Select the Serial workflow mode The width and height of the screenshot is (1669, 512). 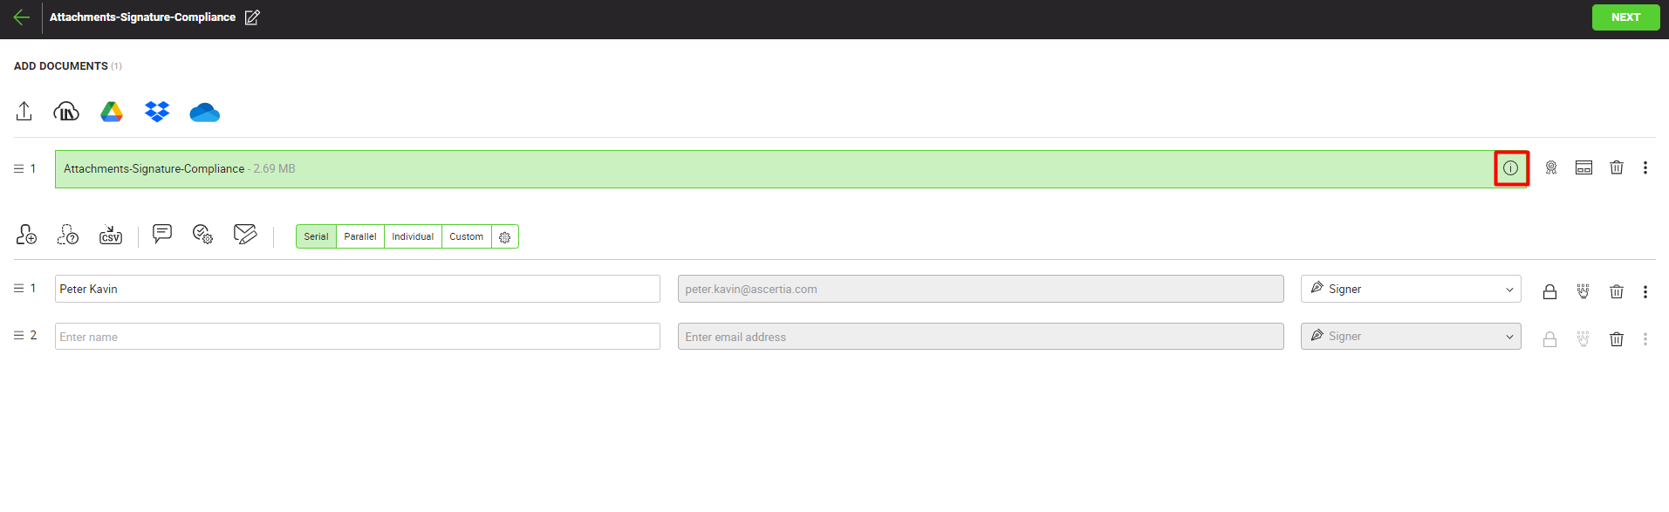click(x=316, y=236)
